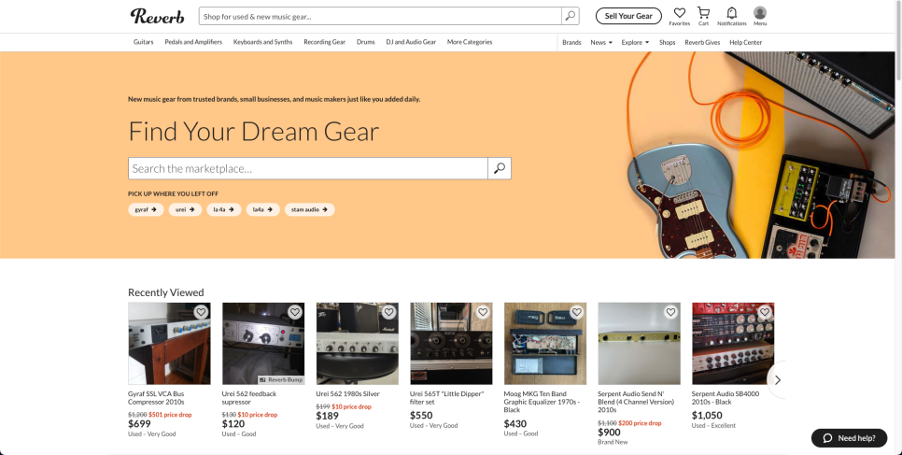Open the Pedals and Amplifiers category
Screen dimensions: 902x455
[193, 42]
